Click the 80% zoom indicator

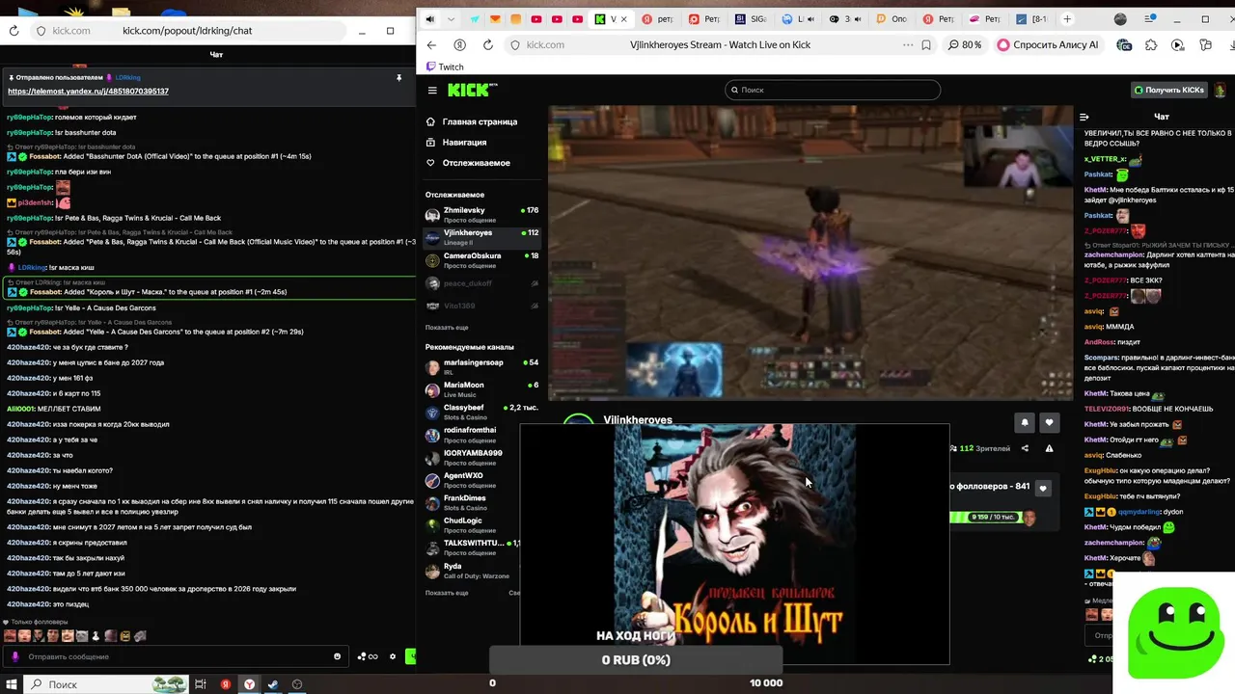pyautogui.click(x=965, y=44)
